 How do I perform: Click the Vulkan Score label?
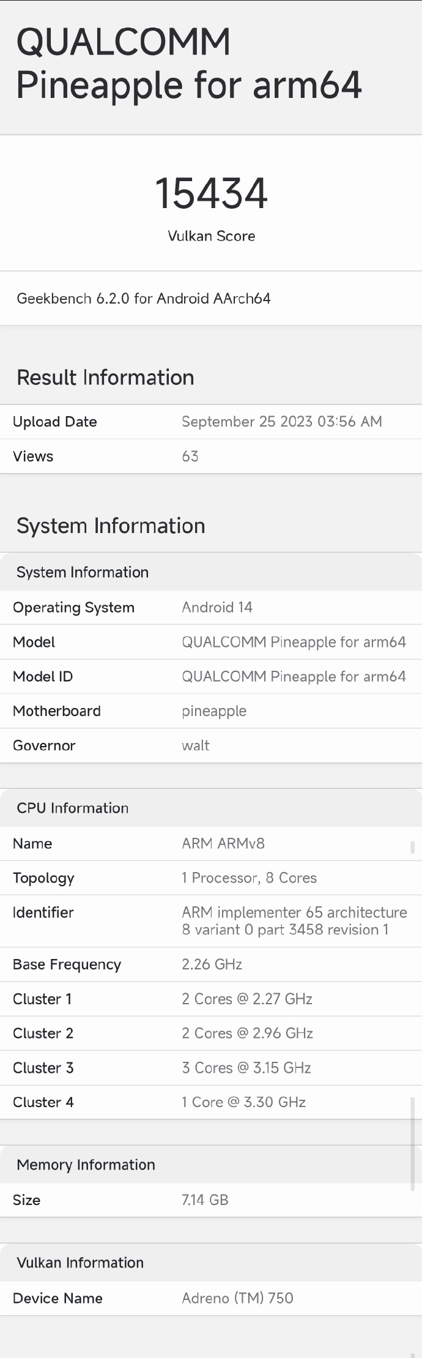click(x=211, y=236)
